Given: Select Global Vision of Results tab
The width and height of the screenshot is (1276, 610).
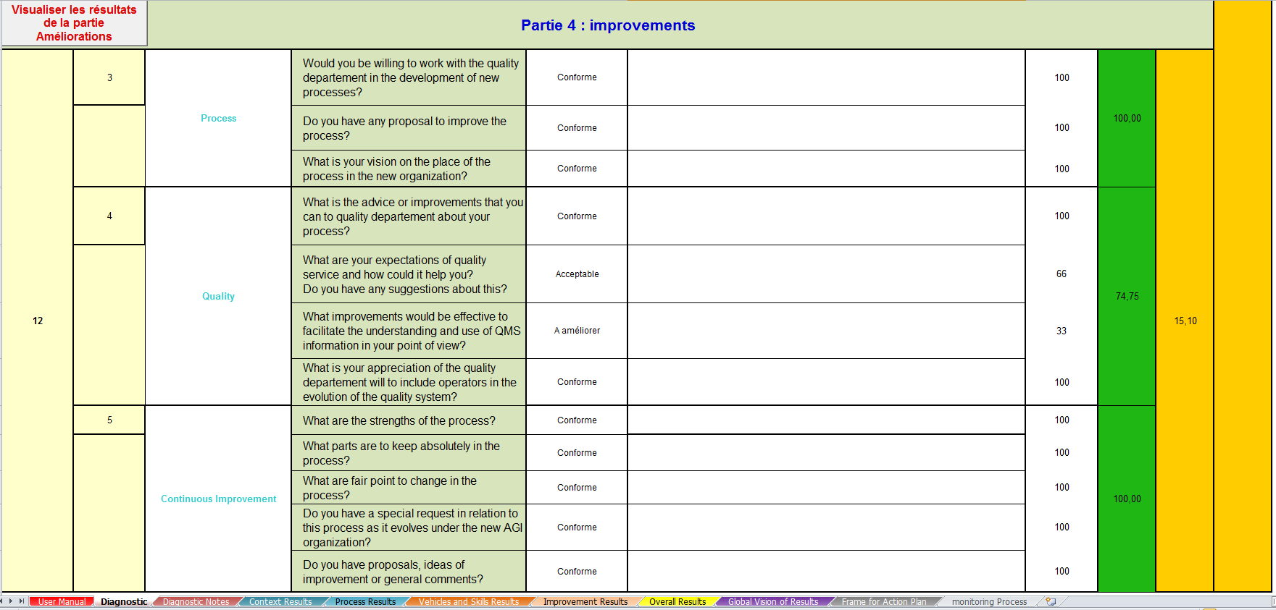Looking at the screenshot, I should pos(773,601).
